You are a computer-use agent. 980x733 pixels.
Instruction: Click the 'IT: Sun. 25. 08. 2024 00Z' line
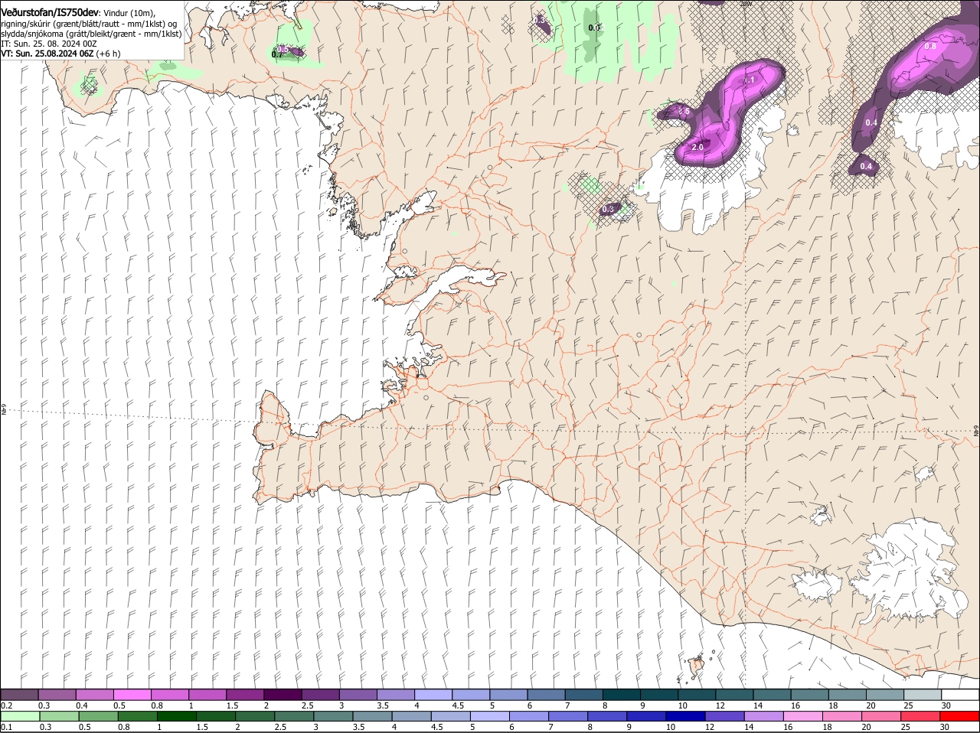49,44
